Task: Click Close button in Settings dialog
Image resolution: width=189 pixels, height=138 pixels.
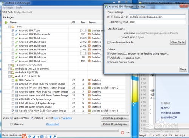Action: [183, 69]
